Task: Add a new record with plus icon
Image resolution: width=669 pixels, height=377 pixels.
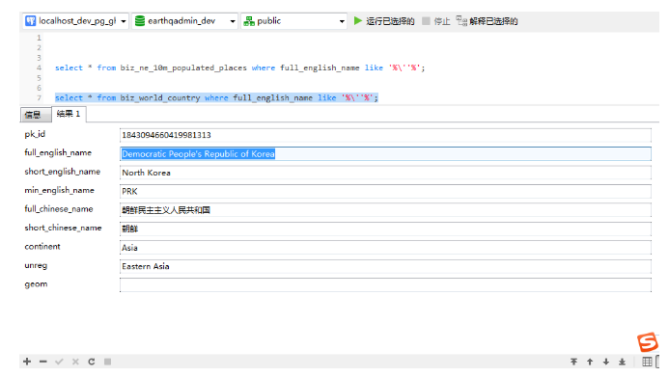Action: pyautogui.click(x=27, y=362)
